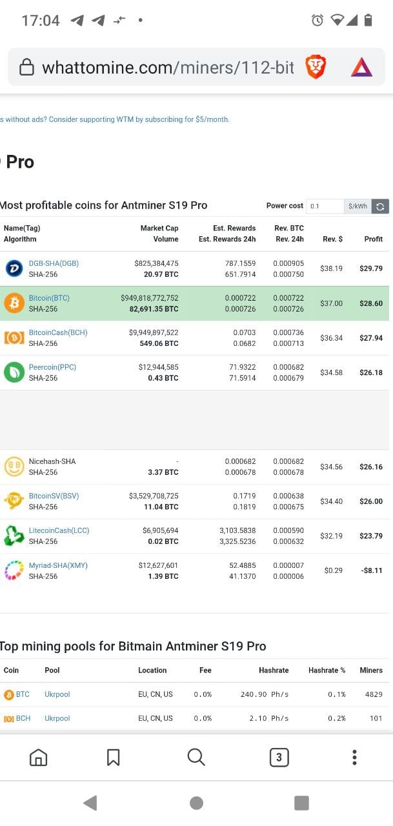Open the Bitcoin(BTC) coin link
The width and height of the screenshot is (393, 826).
point(49,298)
